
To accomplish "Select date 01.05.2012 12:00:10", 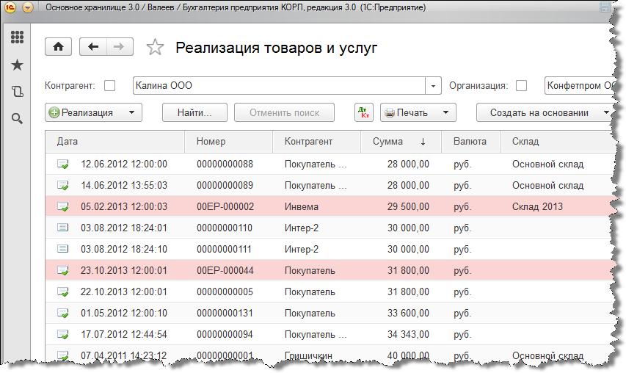I will tap(124, 313).
